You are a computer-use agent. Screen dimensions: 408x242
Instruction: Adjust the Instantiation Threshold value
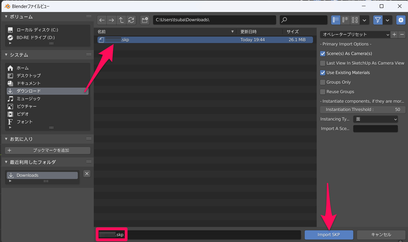point(363,109)
